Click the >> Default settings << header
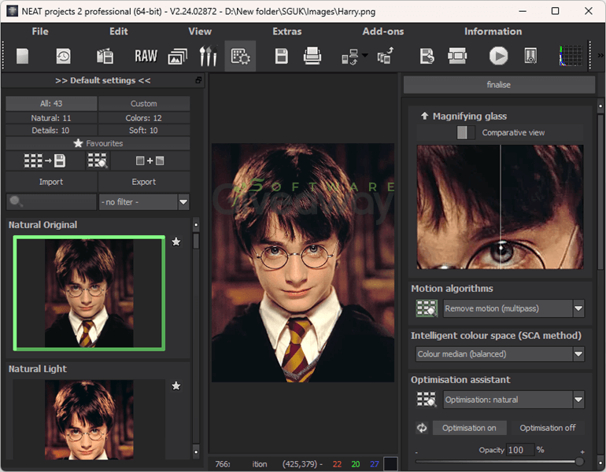This screenshot has width=606, height=472. pos(103,80)
